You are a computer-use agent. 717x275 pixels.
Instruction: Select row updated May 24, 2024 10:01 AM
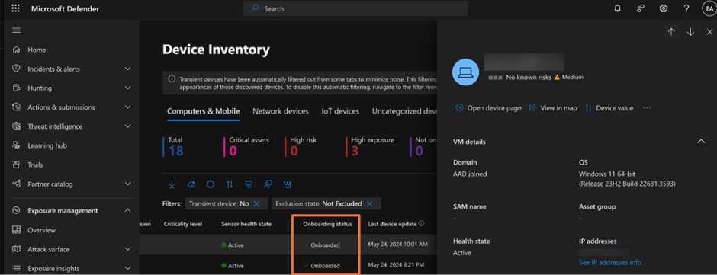coord(288,245)
